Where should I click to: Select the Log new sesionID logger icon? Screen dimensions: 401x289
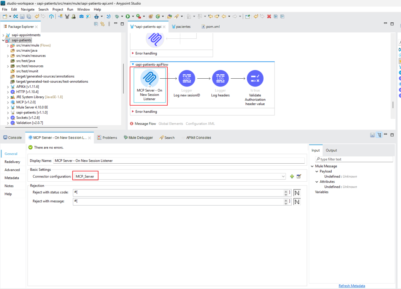coord(187,78)
